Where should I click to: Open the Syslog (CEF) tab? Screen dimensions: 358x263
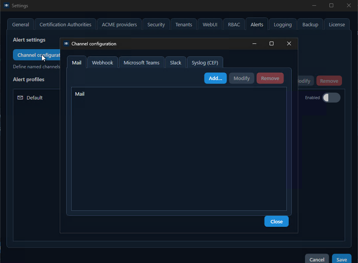[x=205, y=63]
